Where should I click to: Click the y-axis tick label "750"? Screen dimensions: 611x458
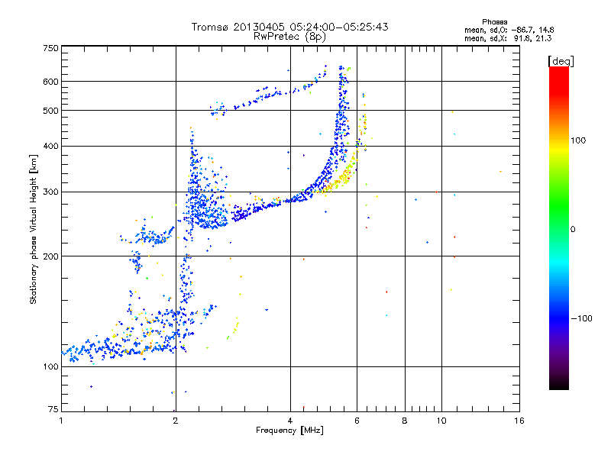tap(50, 48)
